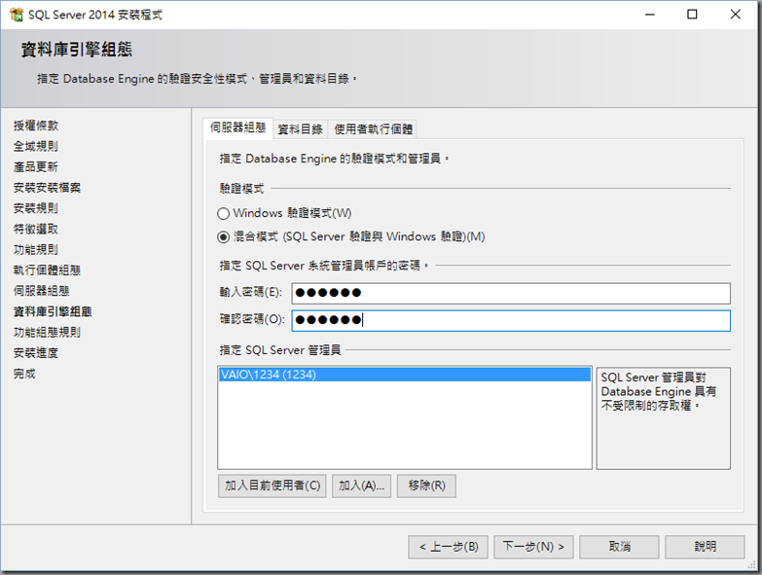Click the 加入(A)... button
Image resolution: width=762 pixels, height=575 pixels.
[361, 485]
